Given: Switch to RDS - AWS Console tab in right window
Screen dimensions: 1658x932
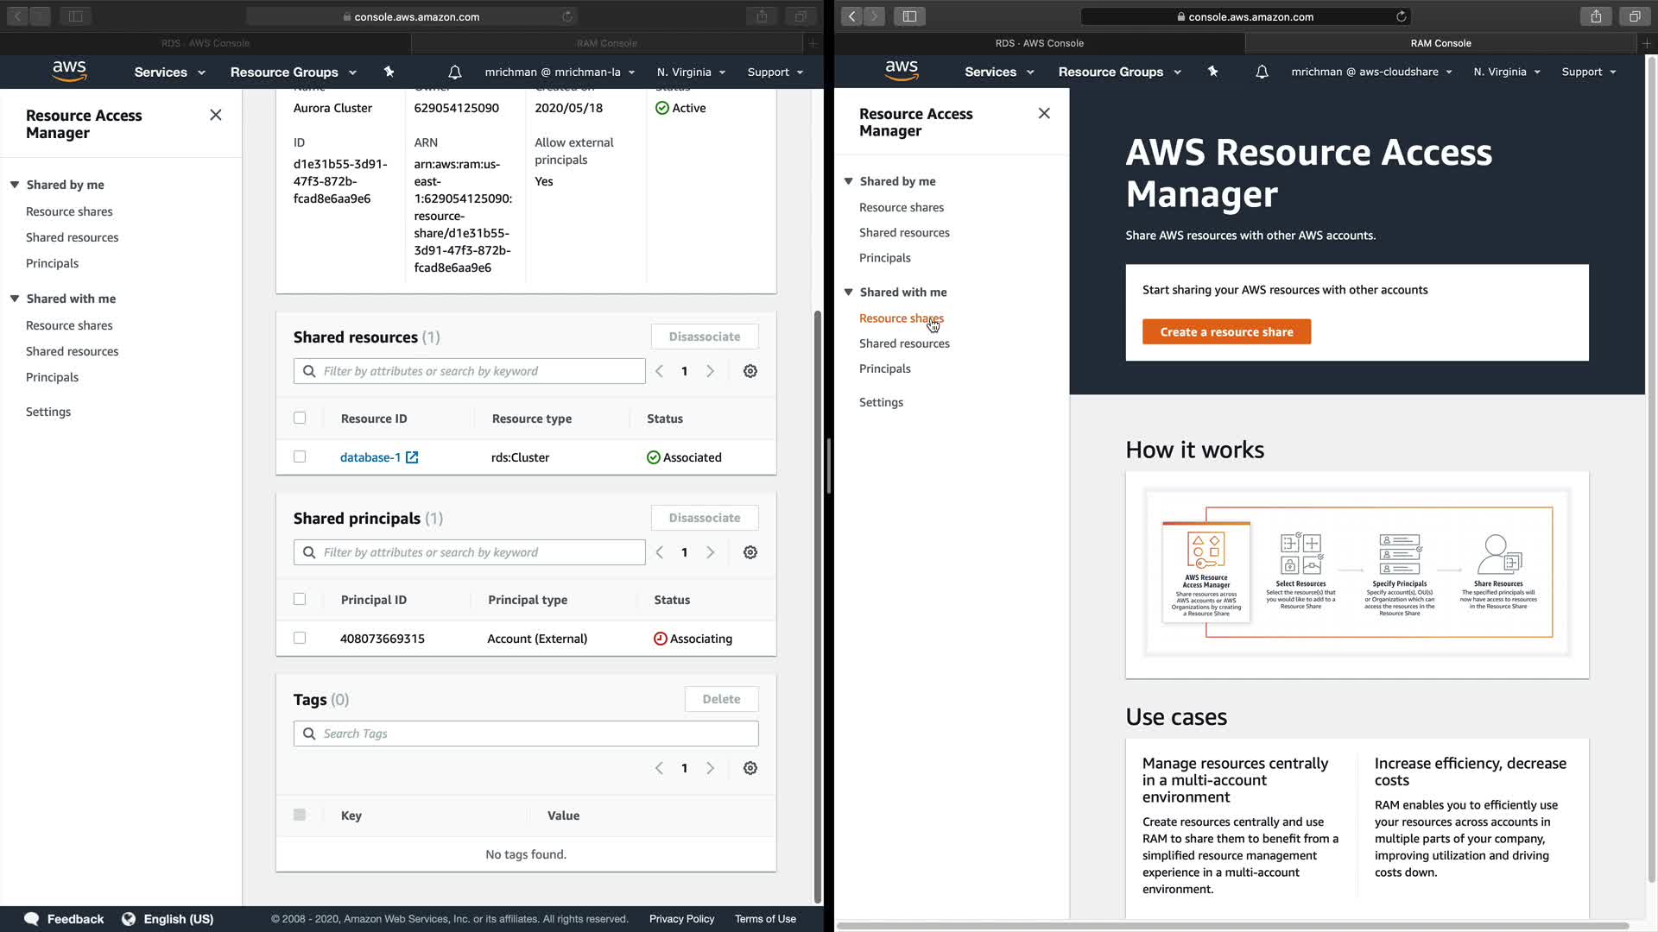Looking at the screenshot, I should tap(1039, 42).
